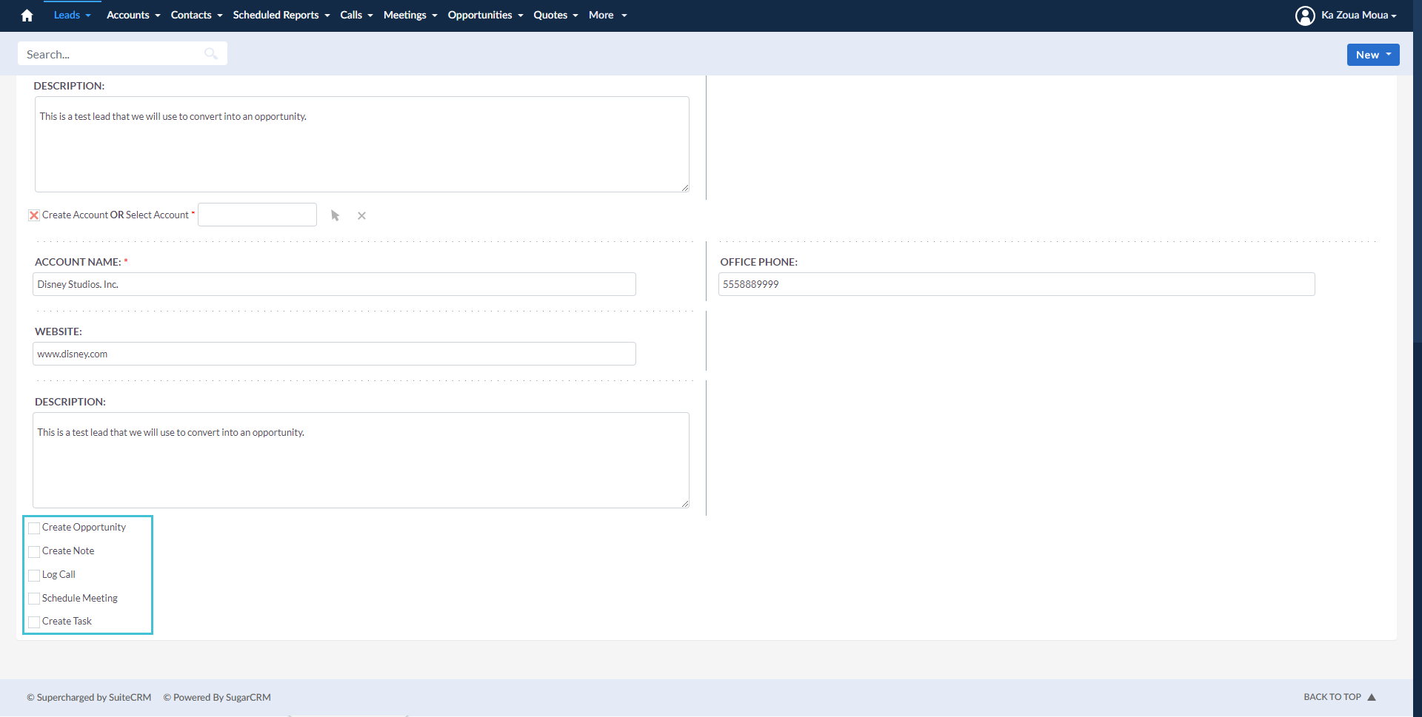Image resolution: width=1422 pixels, height=717 pixels.
Task: Expand the Opportunities dropdown arrow
Action: pyautogui.click(x=521, y=16)
